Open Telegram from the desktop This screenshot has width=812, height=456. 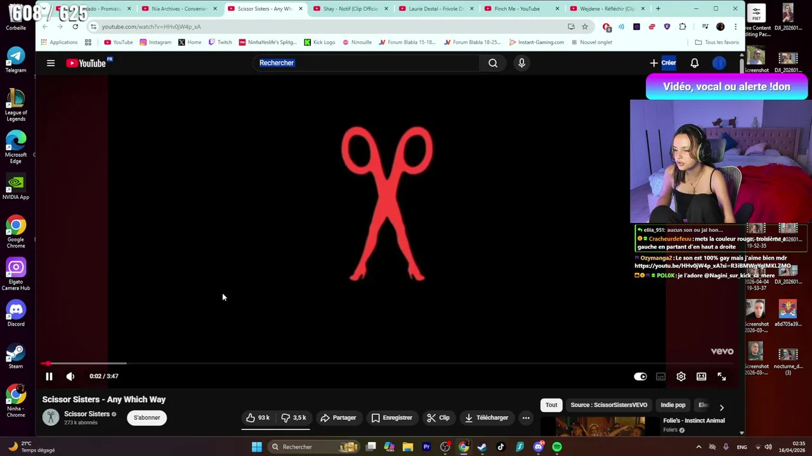point(16,60)
